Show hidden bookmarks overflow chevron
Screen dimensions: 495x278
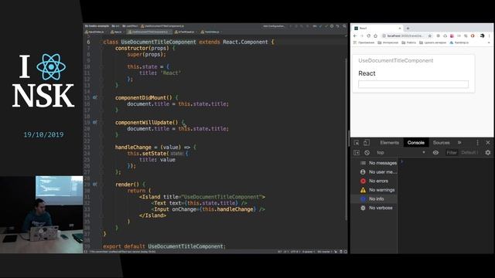[x=489, y=42]
